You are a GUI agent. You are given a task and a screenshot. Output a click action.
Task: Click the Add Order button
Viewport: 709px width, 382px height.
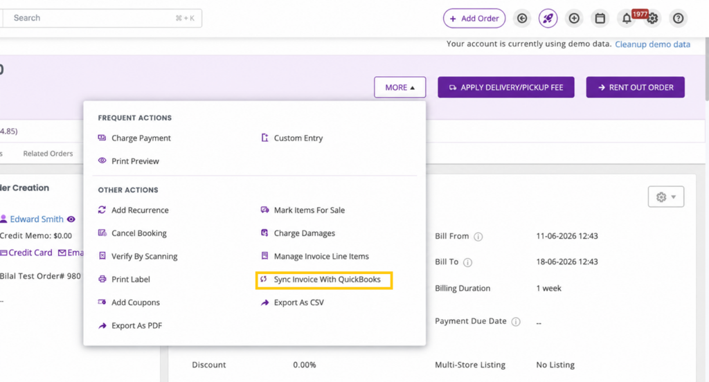click(474, 18)
